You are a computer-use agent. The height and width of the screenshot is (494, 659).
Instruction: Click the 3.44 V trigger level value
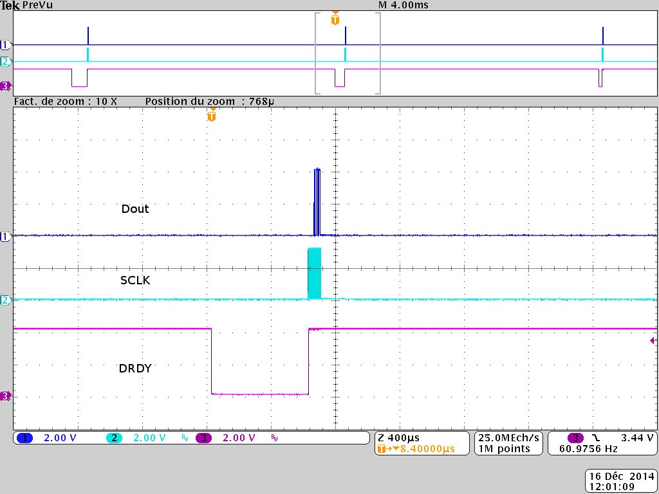click(x=637, y=438)
